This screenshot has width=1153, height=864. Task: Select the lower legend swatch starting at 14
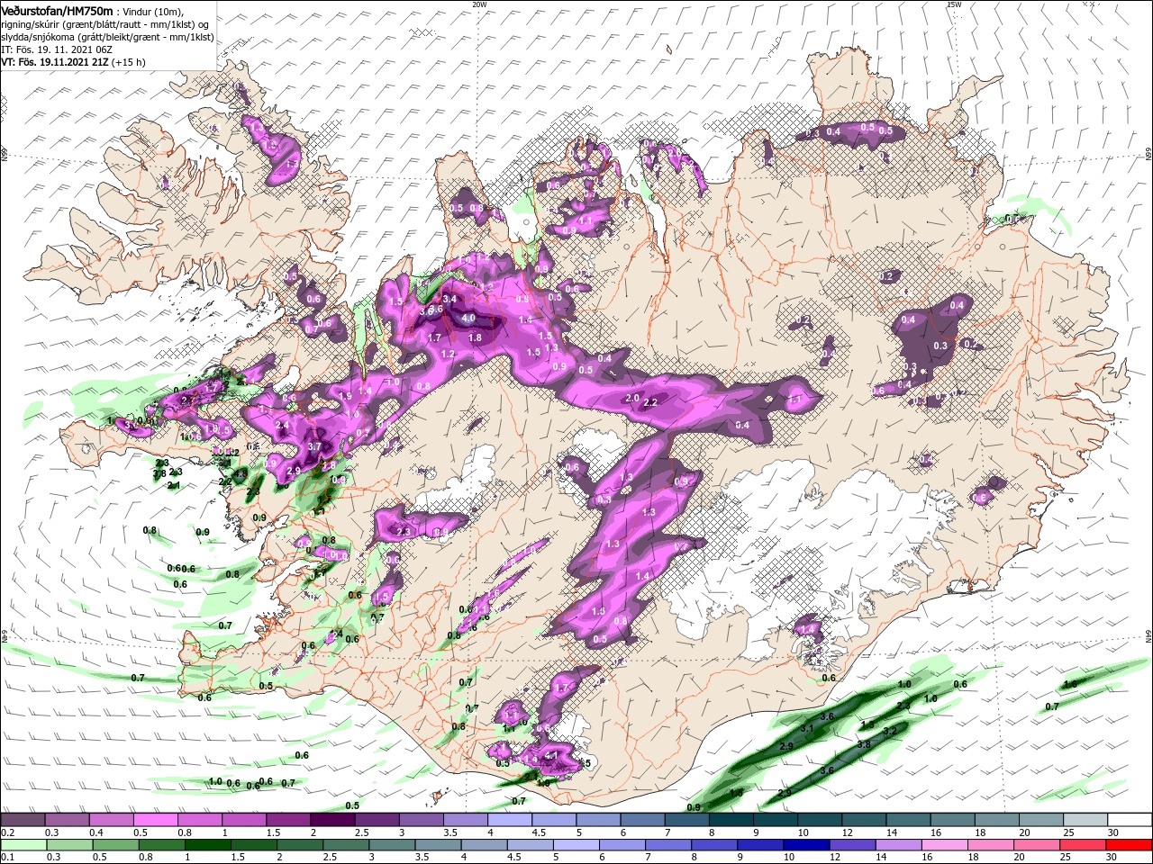tap(898, 845)
